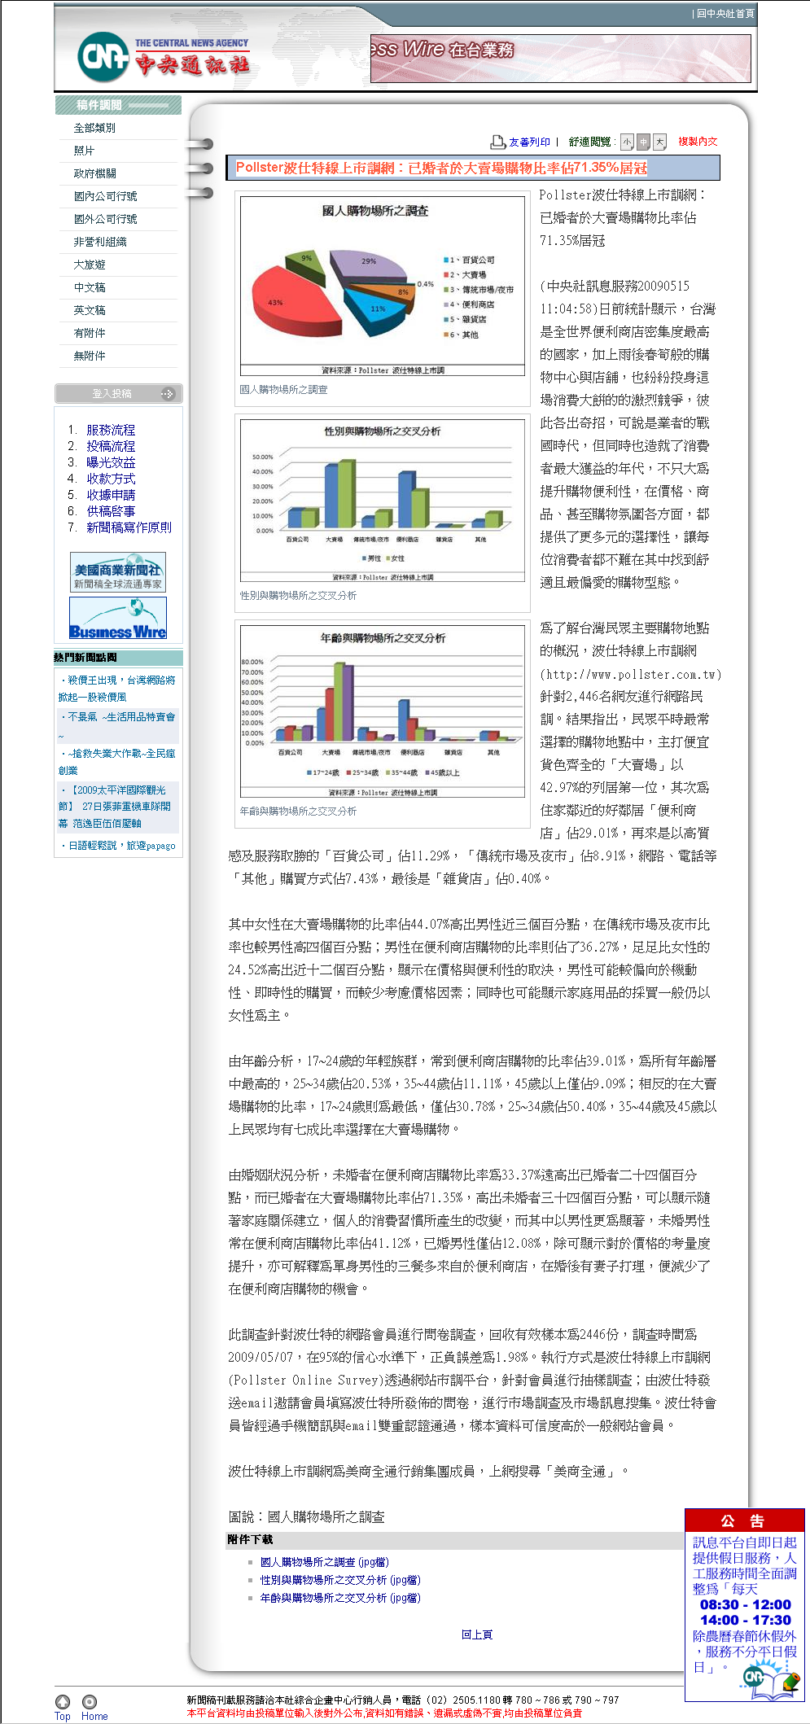This screenshot has width=810, height=1724.
Task: Open the 國人購物場所之調查 pie chart image
Action: coord(382,286)
